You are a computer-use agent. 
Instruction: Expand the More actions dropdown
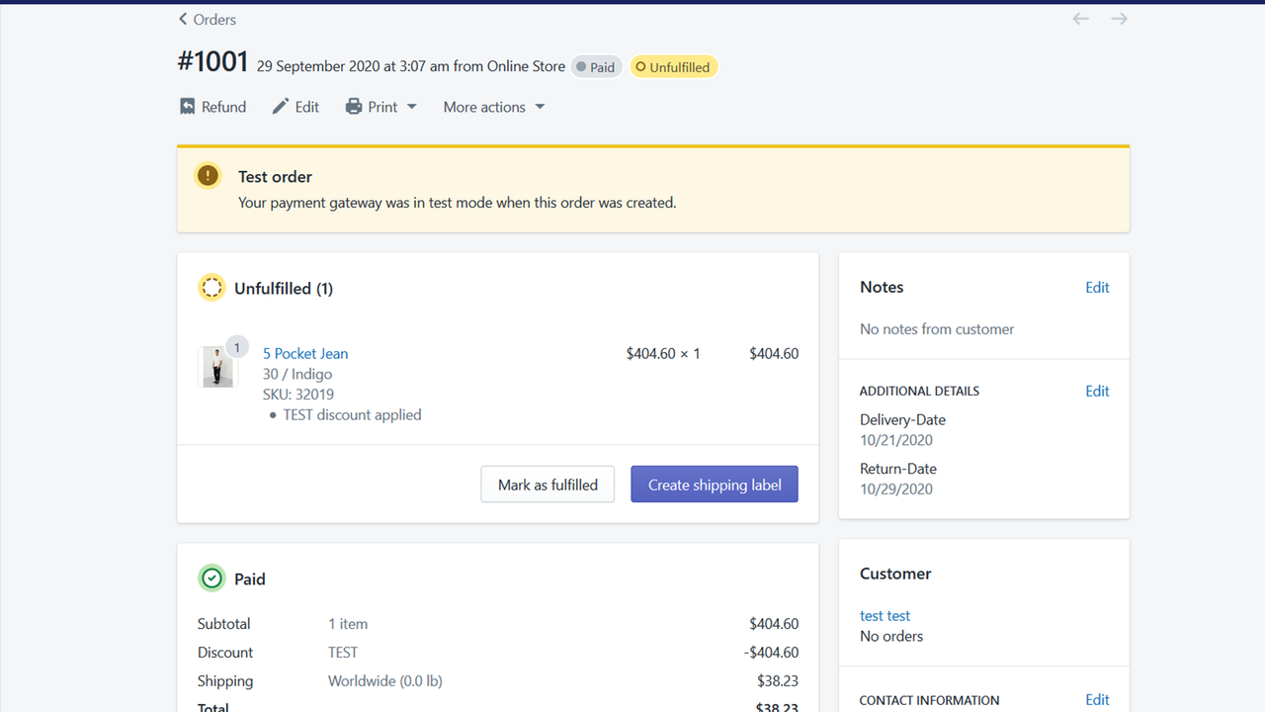pyautogui.click(x=540, y=107)
